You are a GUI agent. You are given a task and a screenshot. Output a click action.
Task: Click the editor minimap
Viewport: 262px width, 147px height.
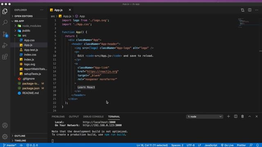coord(248,23)
